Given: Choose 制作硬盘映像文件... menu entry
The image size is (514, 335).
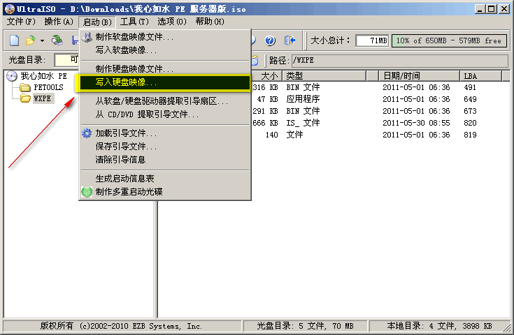Looking at the screenshot, I should 165,69.
